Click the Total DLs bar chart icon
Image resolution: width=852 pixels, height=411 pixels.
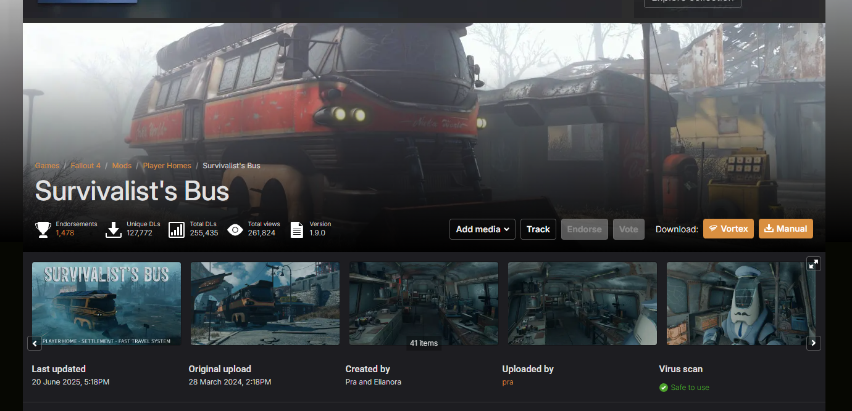tap(177, 230)
